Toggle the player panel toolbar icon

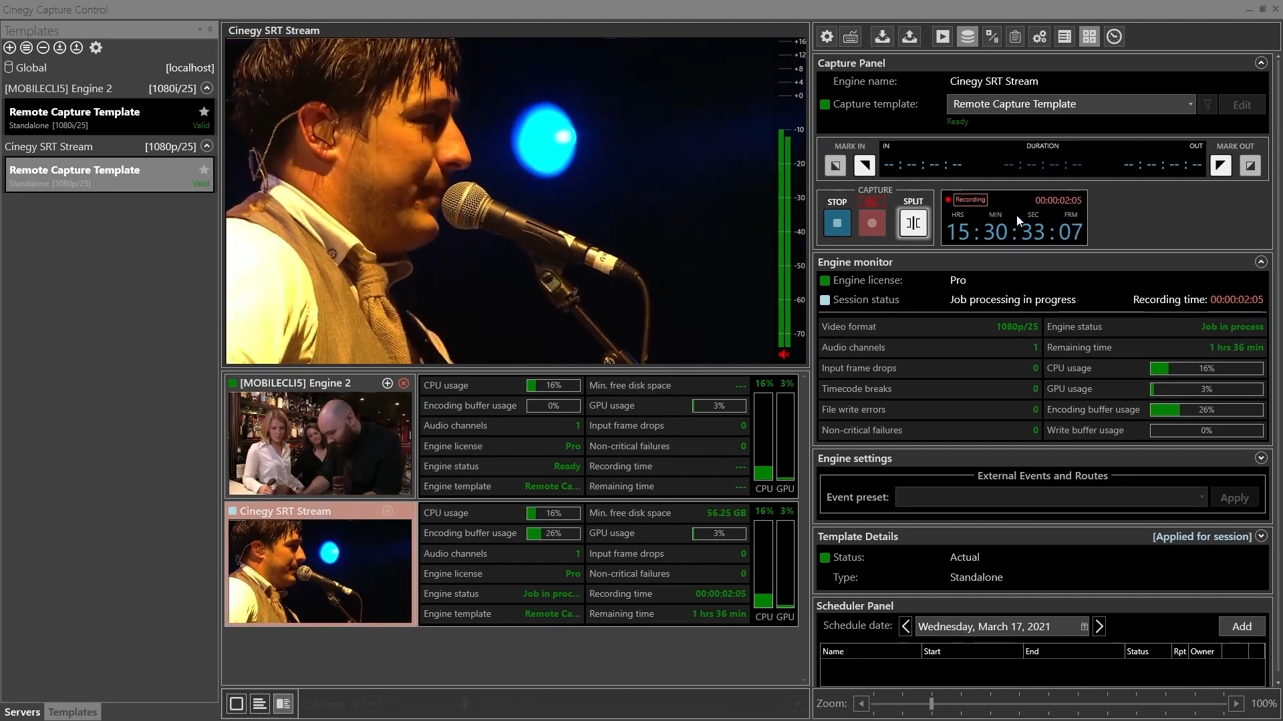[943, 37]
